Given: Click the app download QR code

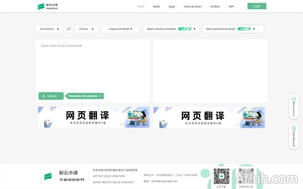Looking at the screenshot, I should 221,176.
